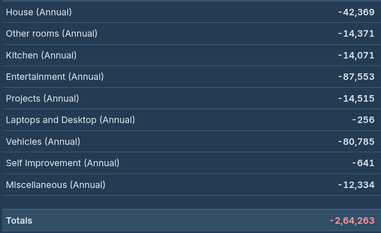Click the Projects amount -14,515
The height and width of the screenshot is (233, 381).
coord(356,98)
